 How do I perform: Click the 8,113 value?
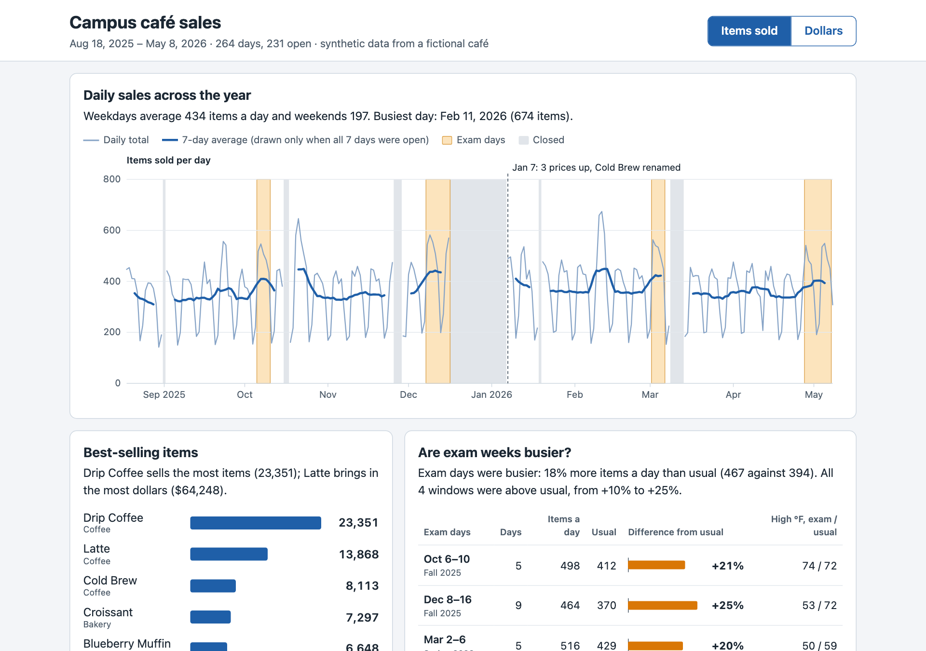click(x=362, y=586)
